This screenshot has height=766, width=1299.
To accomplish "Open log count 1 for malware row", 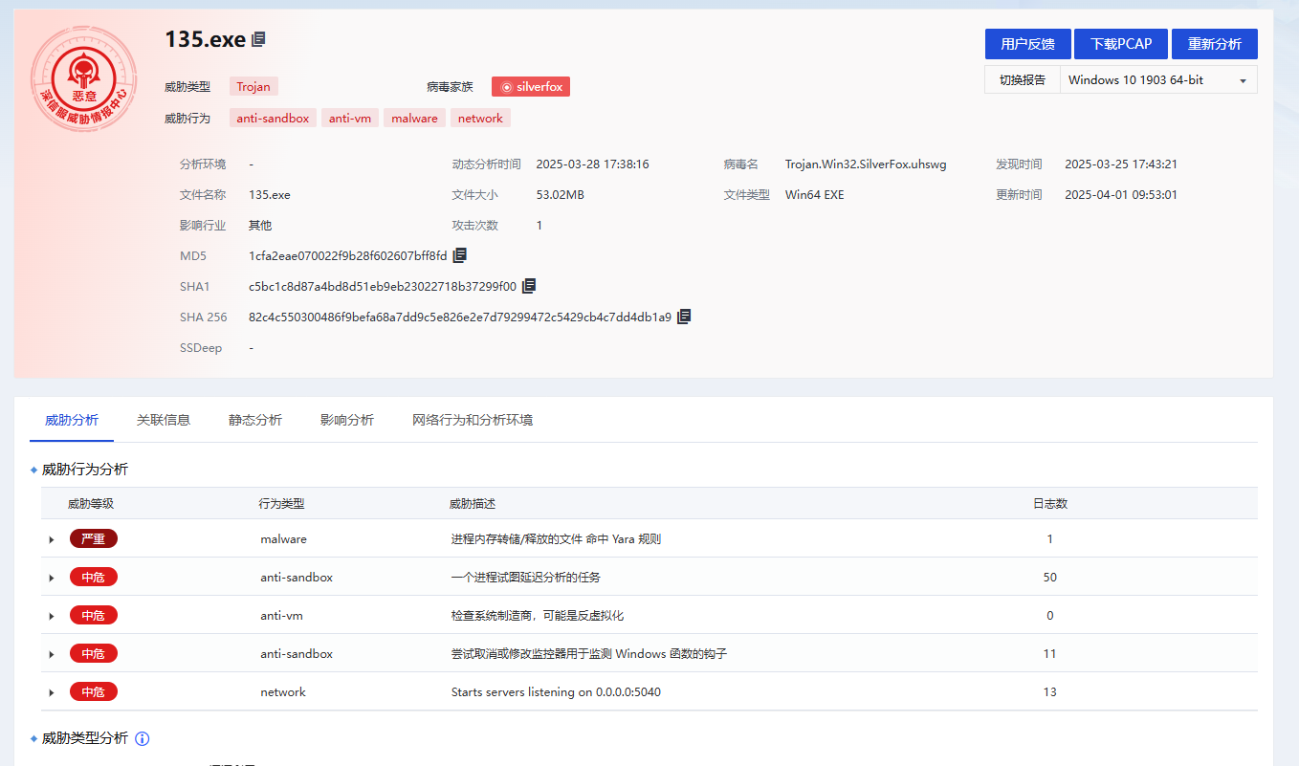I will 1049,538.
